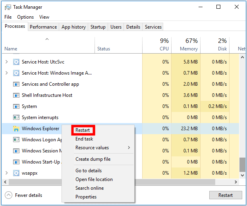Viewport: 247px width, 206px height.
Task: Choose Restart in the context menu
Action: coord(83,130)
